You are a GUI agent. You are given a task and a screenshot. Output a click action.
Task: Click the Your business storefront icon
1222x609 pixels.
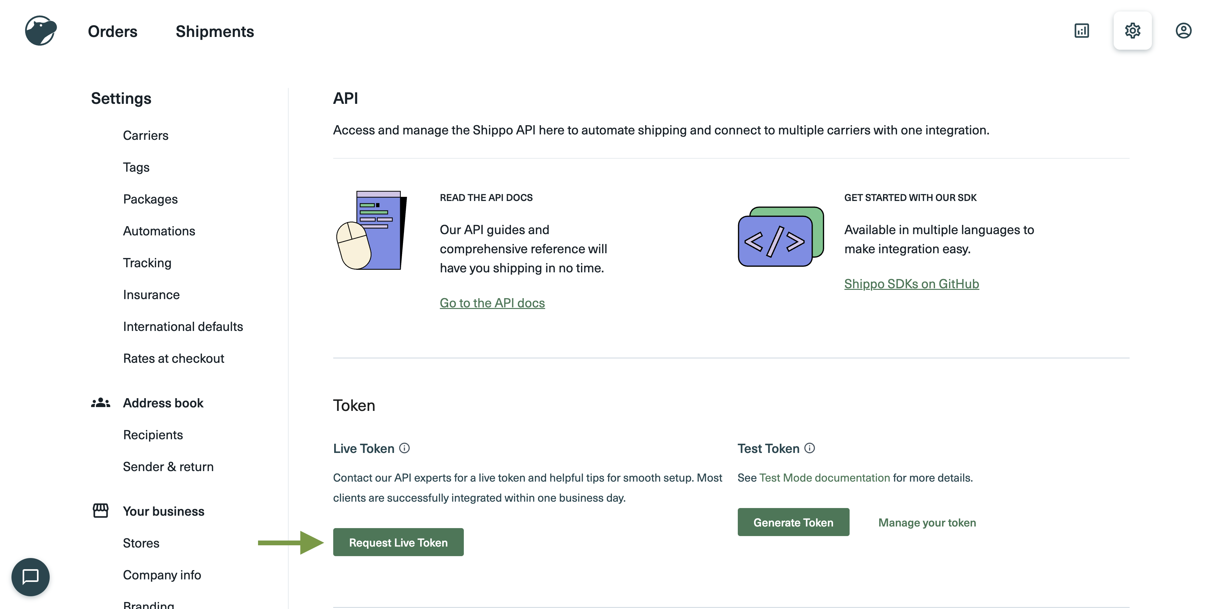[x=101, y=510]
